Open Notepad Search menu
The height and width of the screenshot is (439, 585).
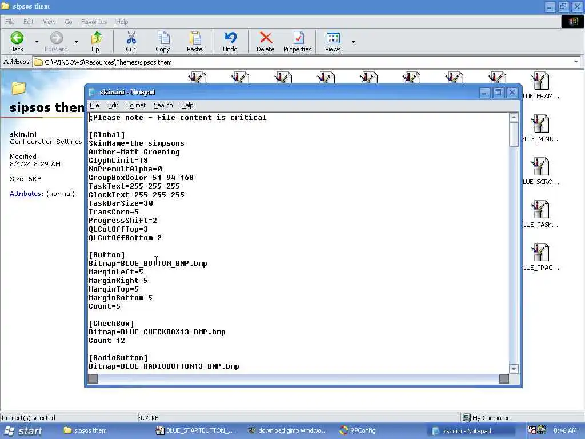click(163, 105)
